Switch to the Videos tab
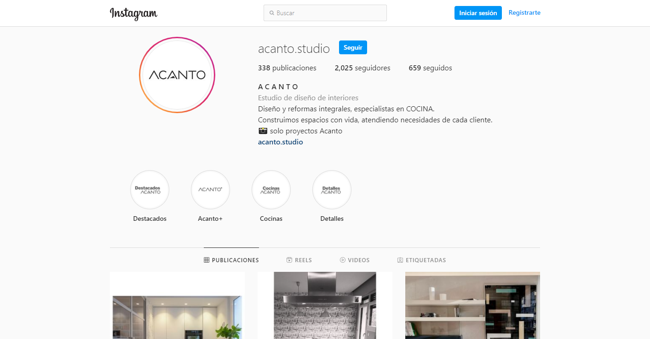The width and height of the screenshot is (650, 339). 355,260
